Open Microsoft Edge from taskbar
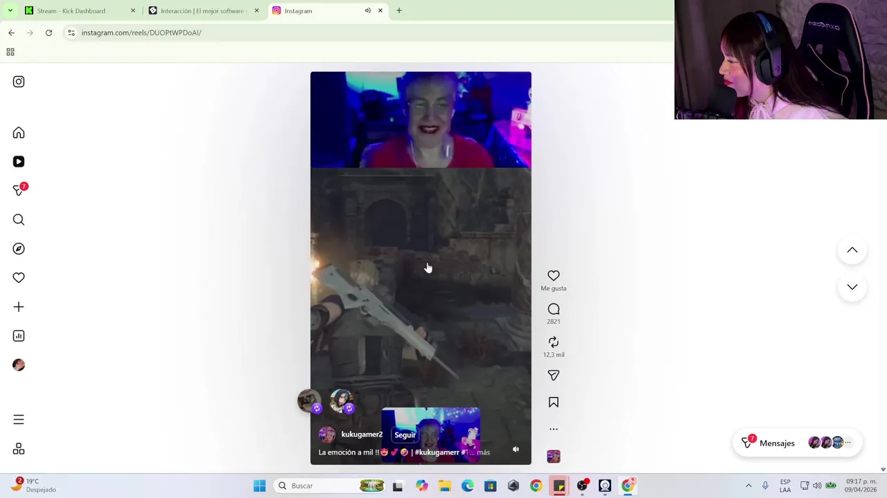 468,486
